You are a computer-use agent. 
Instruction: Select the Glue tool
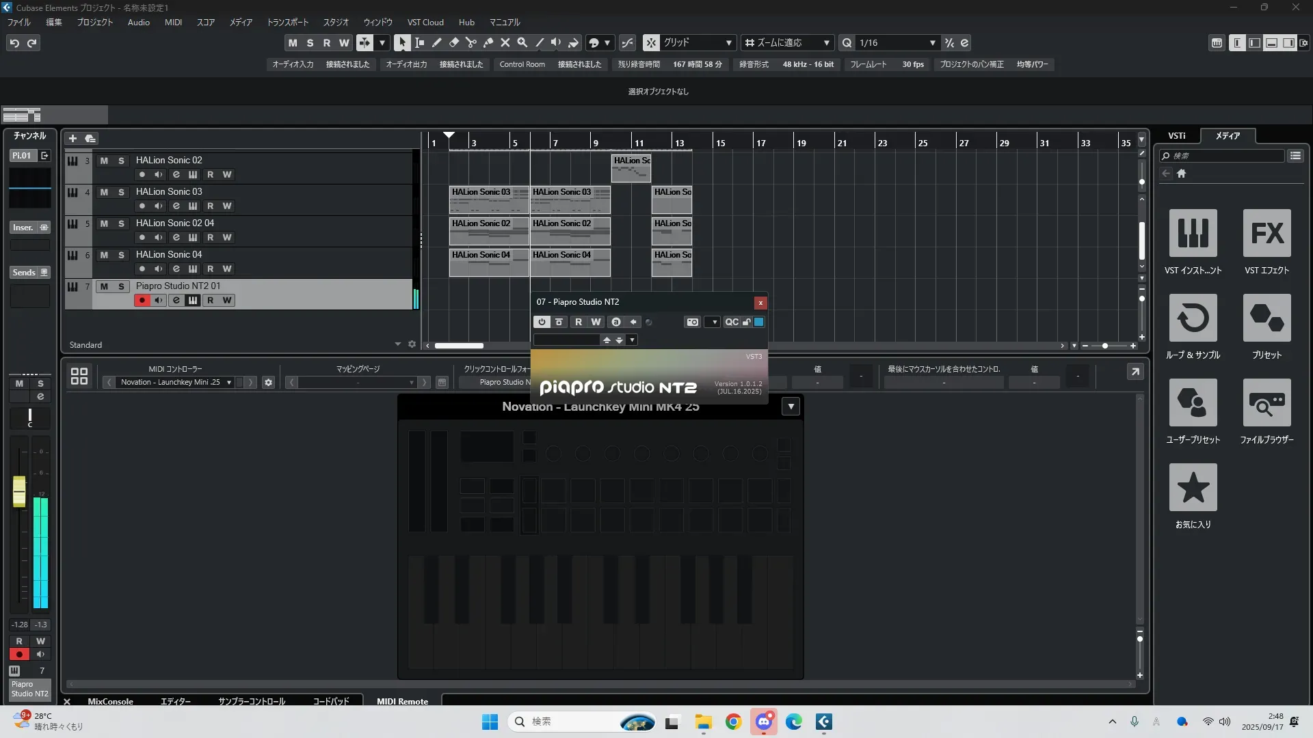488,42
